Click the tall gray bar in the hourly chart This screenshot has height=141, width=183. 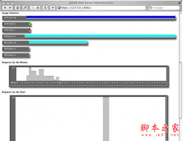pos(106,118)
